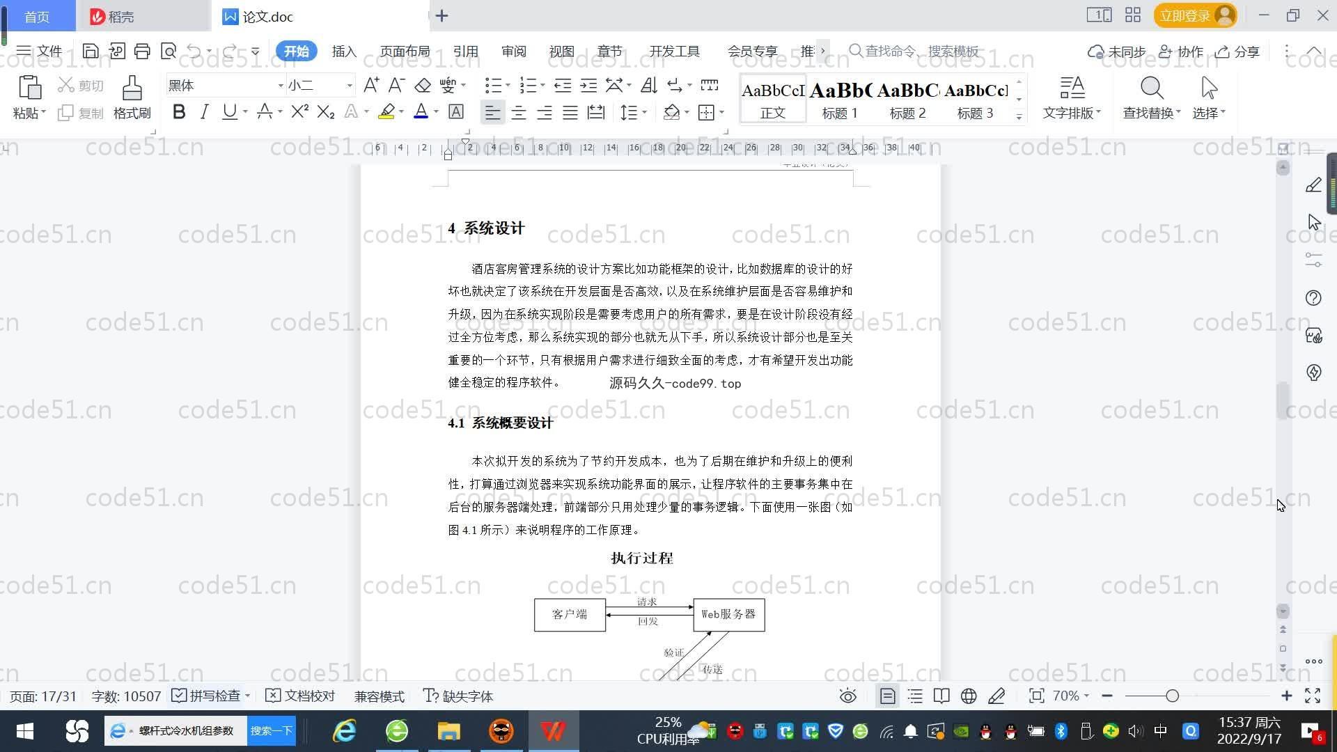Image resolution: width=1337 pixels, height=752 pixels.
Task: Open the font name dropdown
Action: click(281, 86)
